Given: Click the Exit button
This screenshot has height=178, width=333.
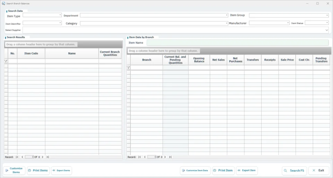Looking at the screenshot, I should point(318,170).
